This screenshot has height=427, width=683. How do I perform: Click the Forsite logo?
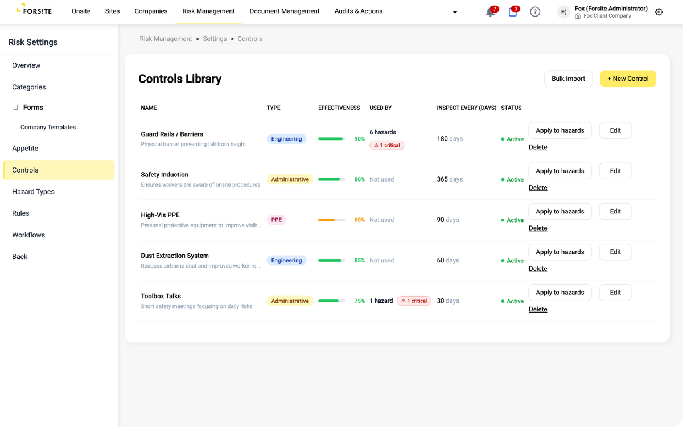pyautogui.click(x=34, y=9)
